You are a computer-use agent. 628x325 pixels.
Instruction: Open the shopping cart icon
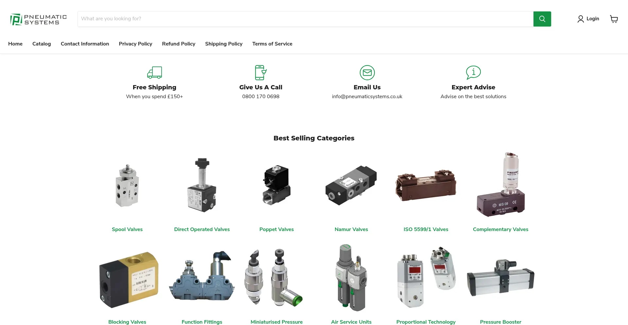point(614,19)
